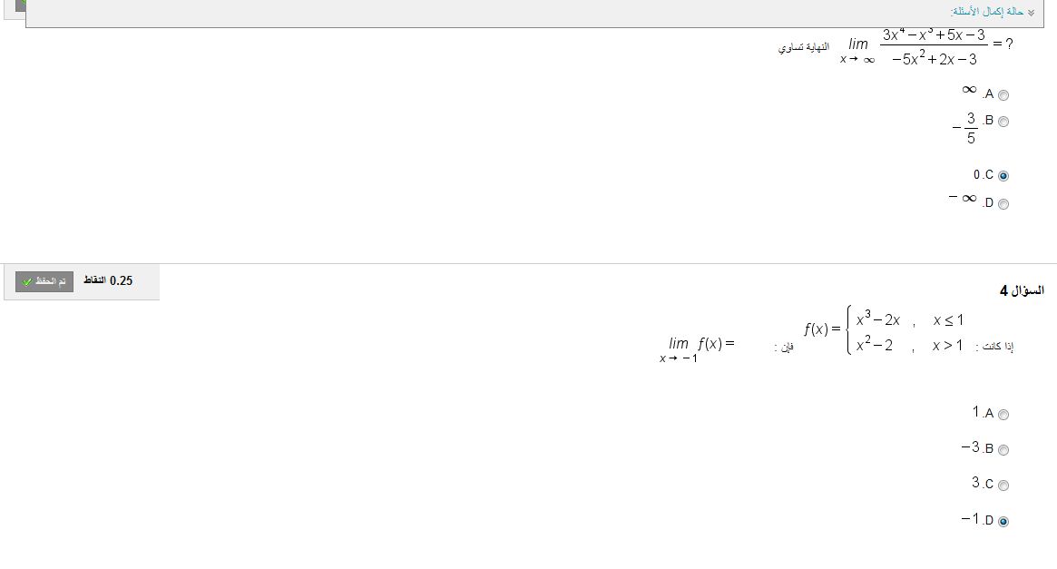Click the النهاية تساوي question prompt text
Screen dimensions: 1057x569
pos(804,47)
